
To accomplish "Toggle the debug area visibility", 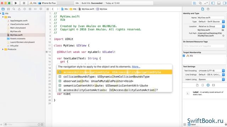I will coord(219,3).
